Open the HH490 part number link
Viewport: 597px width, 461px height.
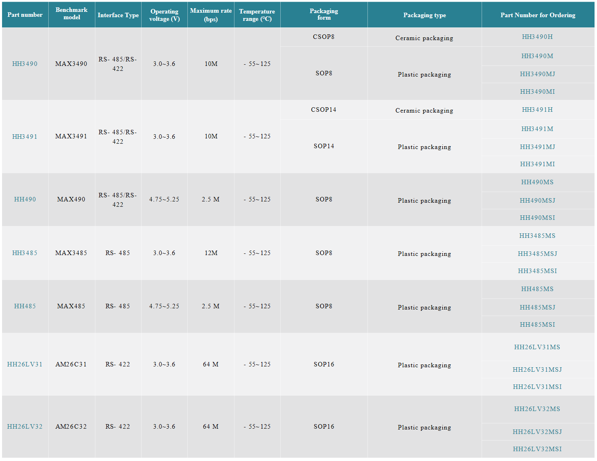[25, 199]
